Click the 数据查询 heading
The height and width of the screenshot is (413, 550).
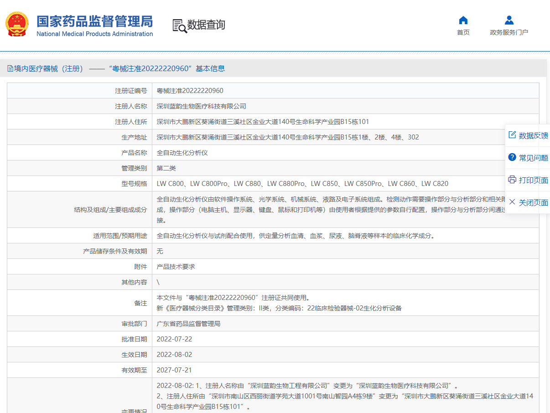tap(206, 25)
